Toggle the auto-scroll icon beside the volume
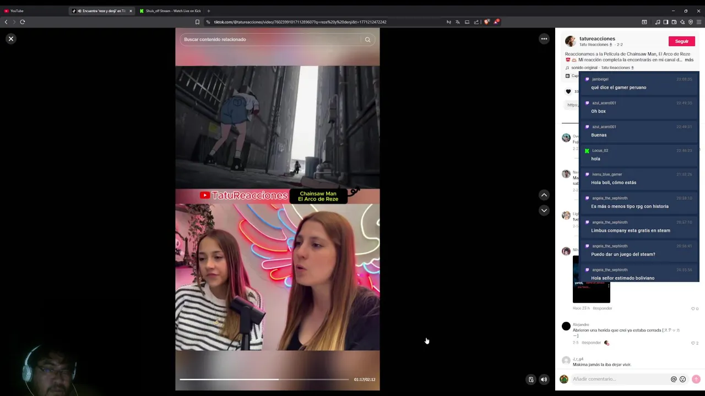This screenshot has height=396, width=705. [531, 380]
